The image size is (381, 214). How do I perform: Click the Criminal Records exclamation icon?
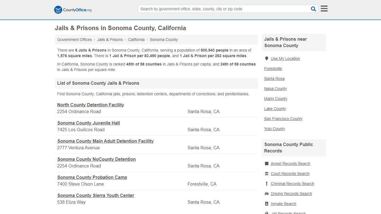tap(267, 184)
